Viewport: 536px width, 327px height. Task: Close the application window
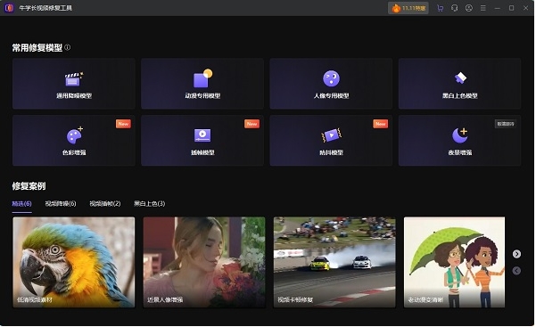[x=526, y=8]
